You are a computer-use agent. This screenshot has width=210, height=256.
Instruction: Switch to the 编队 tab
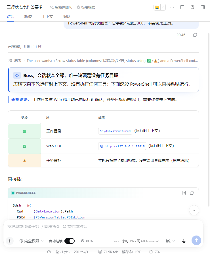click(x=67, y=17)
